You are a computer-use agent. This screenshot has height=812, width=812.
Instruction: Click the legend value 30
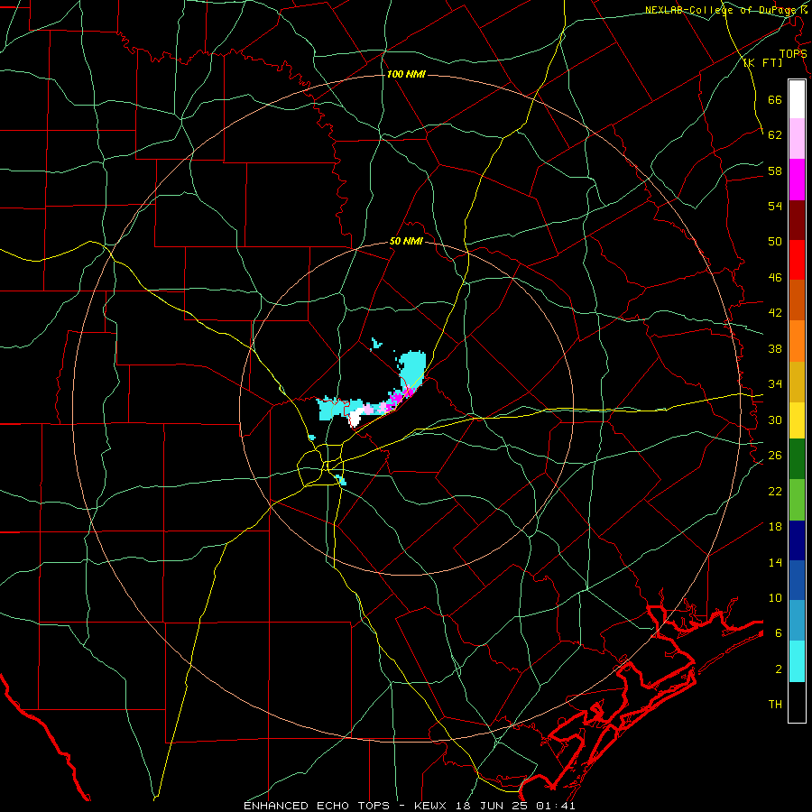pyautogui.click(x=775, y=420)
